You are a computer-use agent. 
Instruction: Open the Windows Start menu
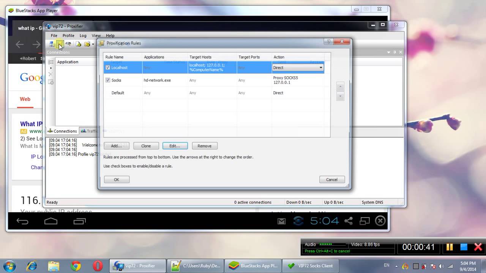pyautogui.click(x=9, y=266)
